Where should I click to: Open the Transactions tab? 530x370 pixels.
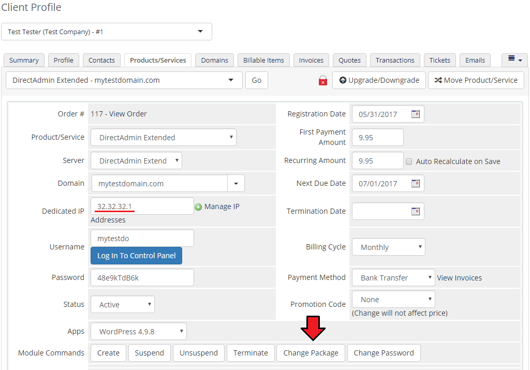click(395, 60)
